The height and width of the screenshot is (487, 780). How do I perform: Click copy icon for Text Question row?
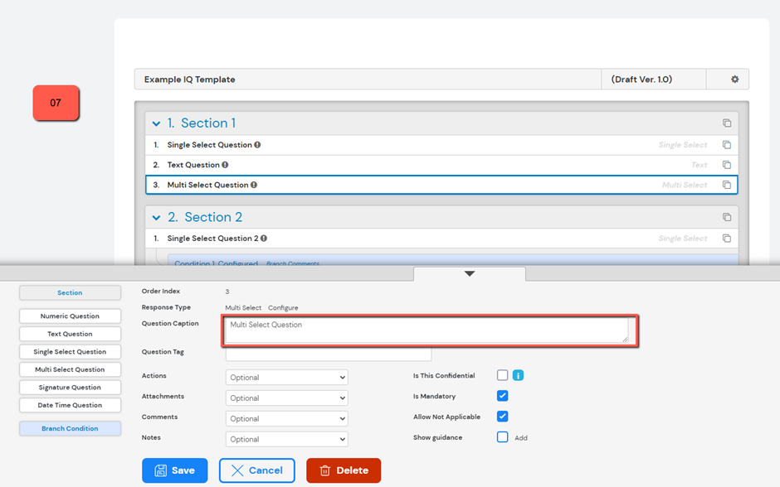pos(727,165)
